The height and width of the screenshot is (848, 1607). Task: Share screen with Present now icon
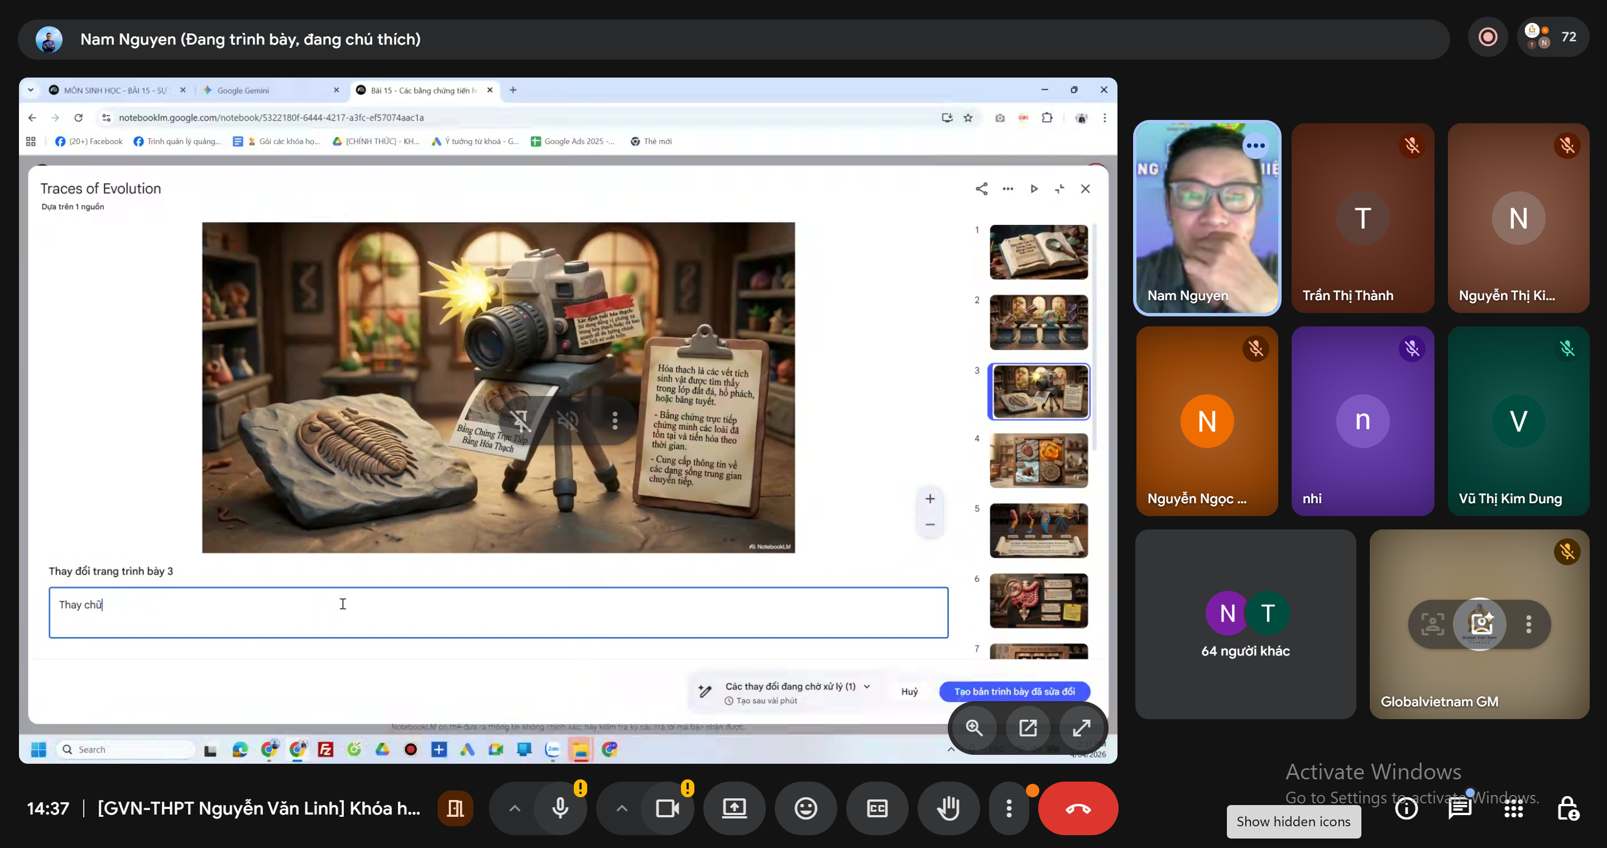point(734,808)
